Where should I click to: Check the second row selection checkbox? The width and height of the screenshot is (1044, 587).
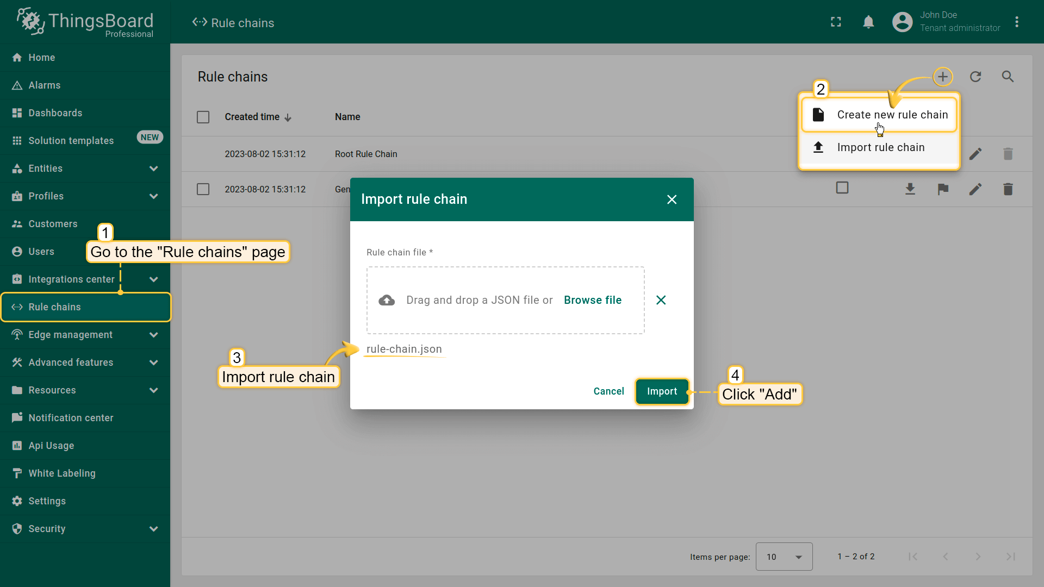(x=203, y=189)
